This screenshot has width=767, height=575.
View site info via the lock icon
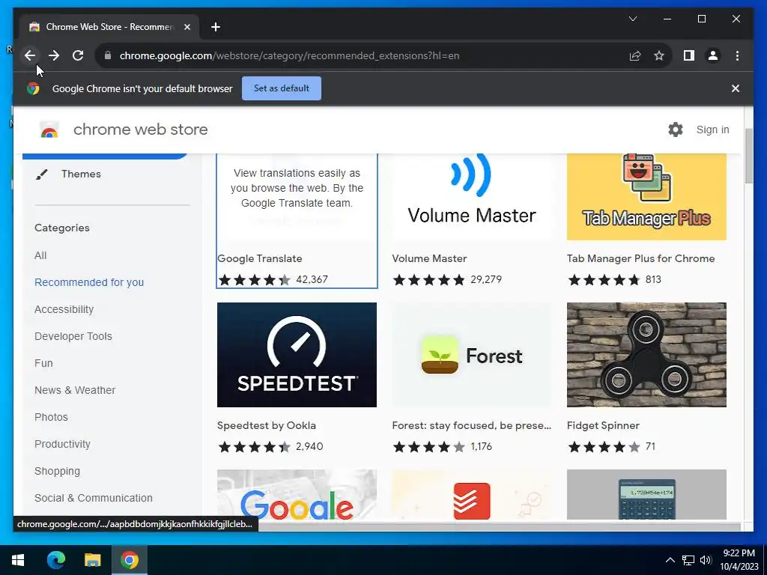tap(108, 55)
